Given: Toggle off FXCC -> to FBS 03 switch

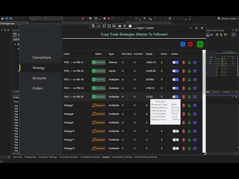Looking at the screenshot, I should [x=176, y=79].
